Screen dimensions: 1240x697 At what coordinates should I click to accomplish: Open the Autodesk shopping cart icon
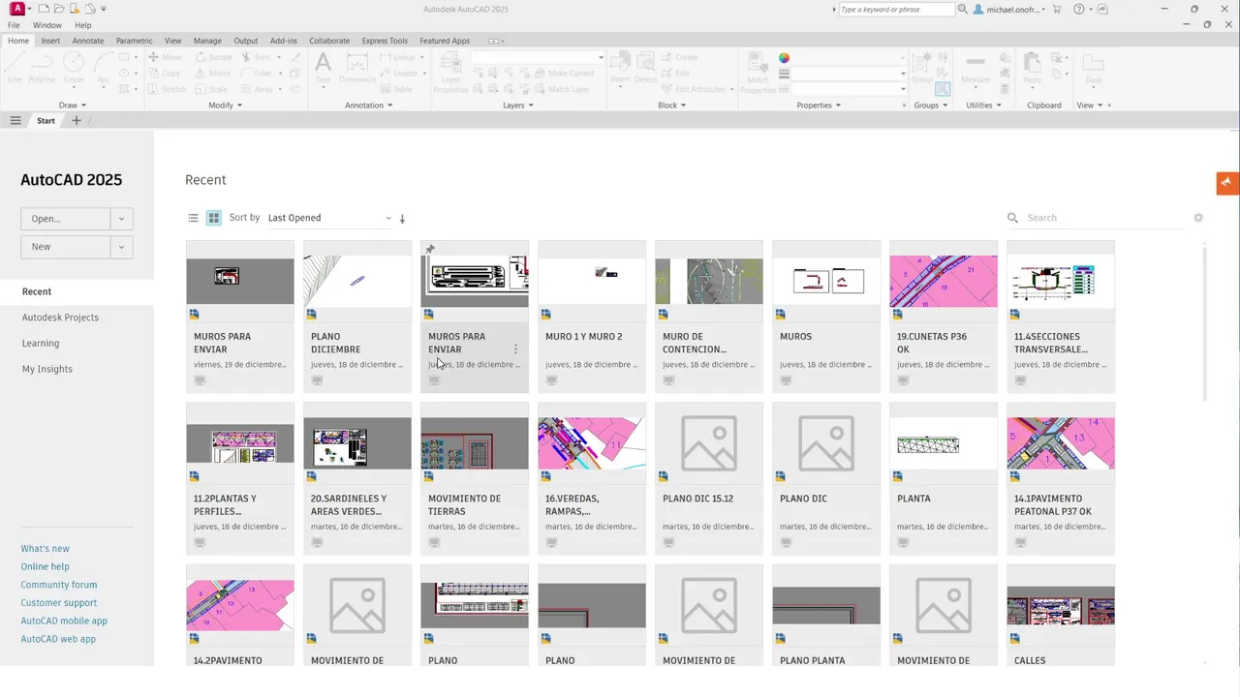point(1057,9)
